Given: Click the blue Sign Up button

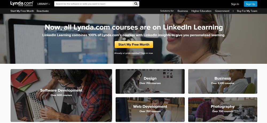Looking at the screenshot, I should (x=250, y=4).
